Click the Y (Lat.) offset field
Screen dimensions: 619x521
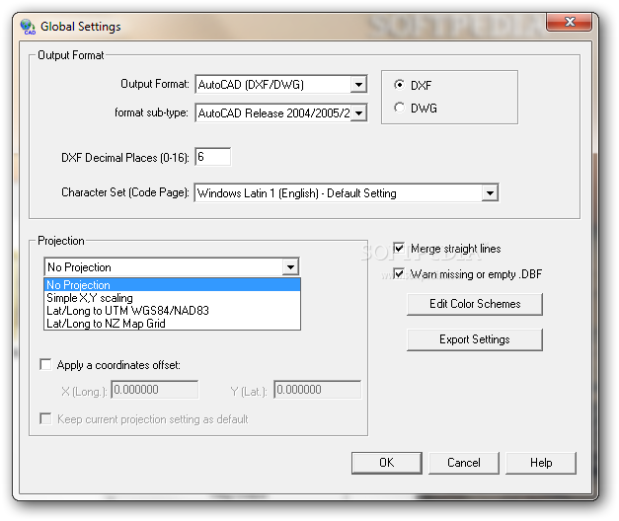pyautogui.click(x=317, y=390)
